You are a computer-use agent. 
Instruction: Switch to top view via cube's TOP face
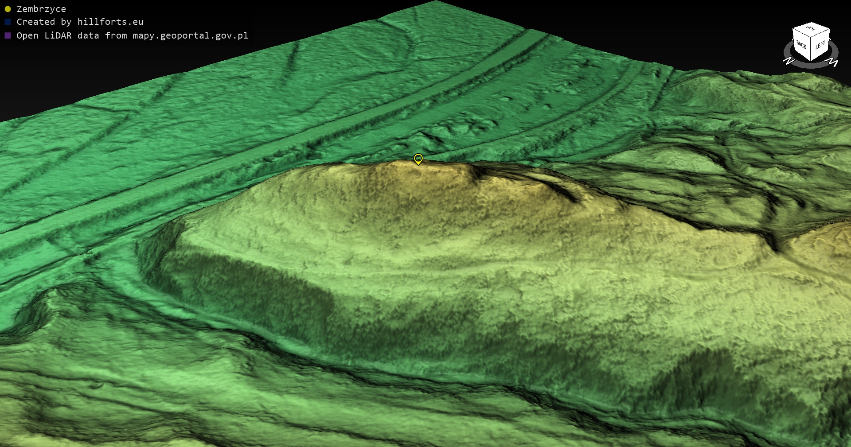811,29
